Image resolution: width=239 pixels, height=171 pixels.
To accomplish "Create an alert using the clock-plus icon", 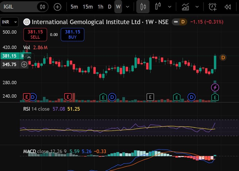I will 212,7.
